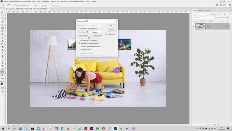The image size is (232, 131).
Task: Click the JPEG quality slider
Action: click(90, 36)
